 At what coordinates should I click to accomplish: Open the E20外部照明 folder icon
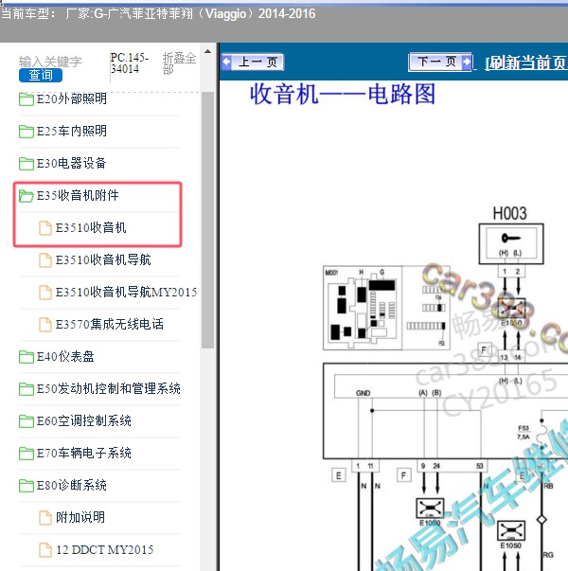tap(27, 99)
